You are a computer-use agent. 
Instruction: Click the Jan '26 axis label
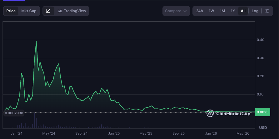[x=211, y=133]
